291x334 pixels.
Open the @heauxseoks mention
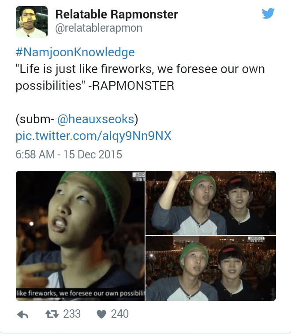(96, 119)
